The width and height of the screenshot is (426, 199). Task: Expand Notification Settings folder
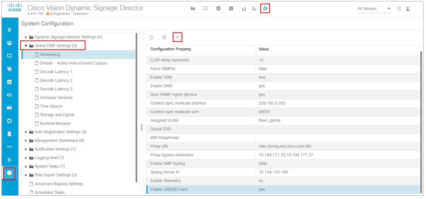point(26,149)
